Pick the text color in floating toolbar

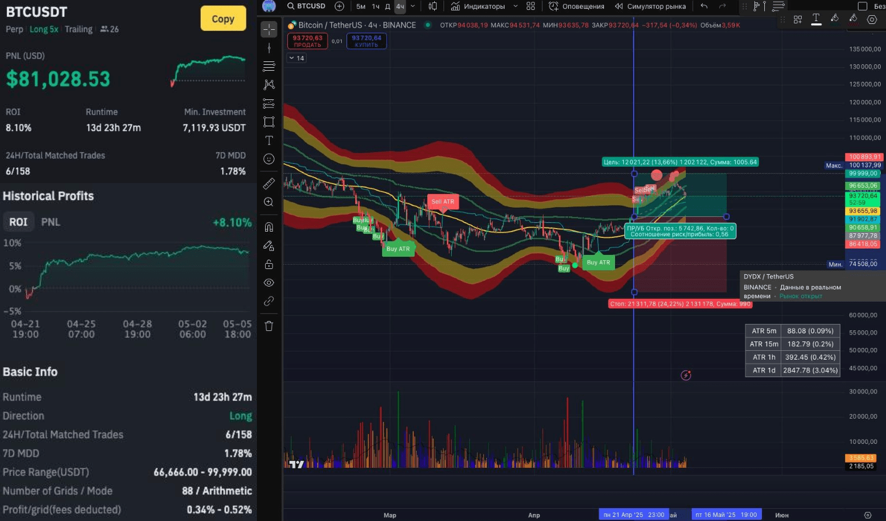(x=816, y=19)
